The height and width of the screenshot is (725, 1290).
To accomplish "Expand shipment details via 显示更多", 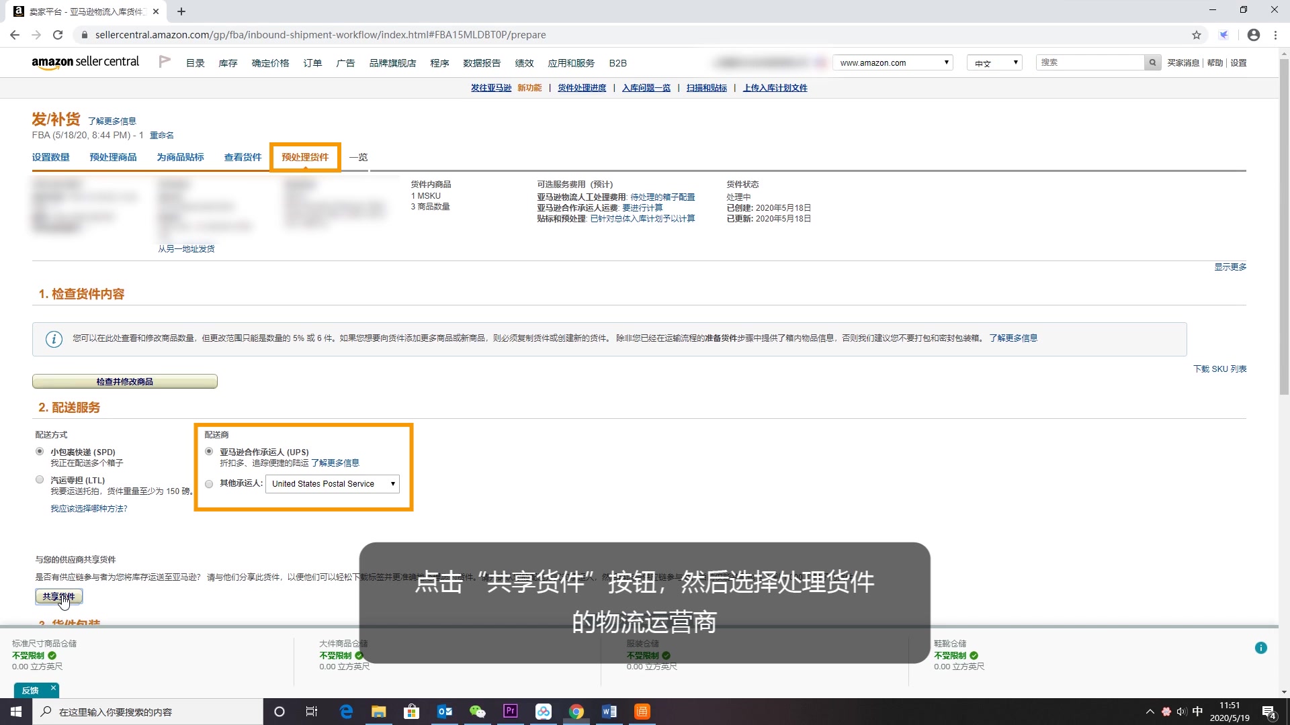I will click(1230, 267).
